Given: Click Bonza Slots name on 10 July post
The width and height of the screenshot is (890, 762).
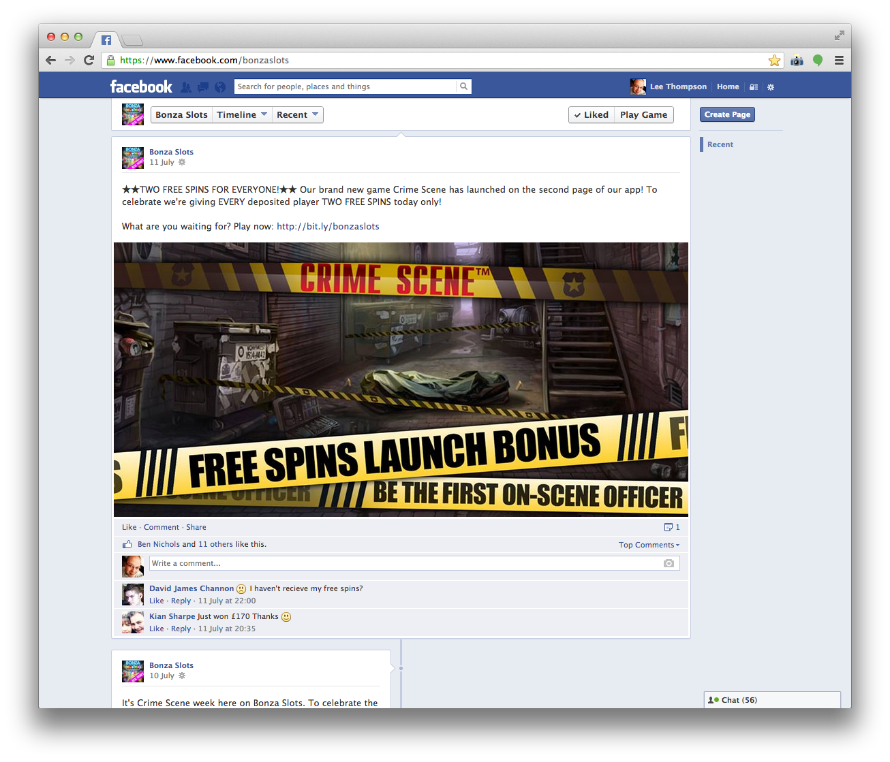Looking at the screenshot, I should click(171, 665).
